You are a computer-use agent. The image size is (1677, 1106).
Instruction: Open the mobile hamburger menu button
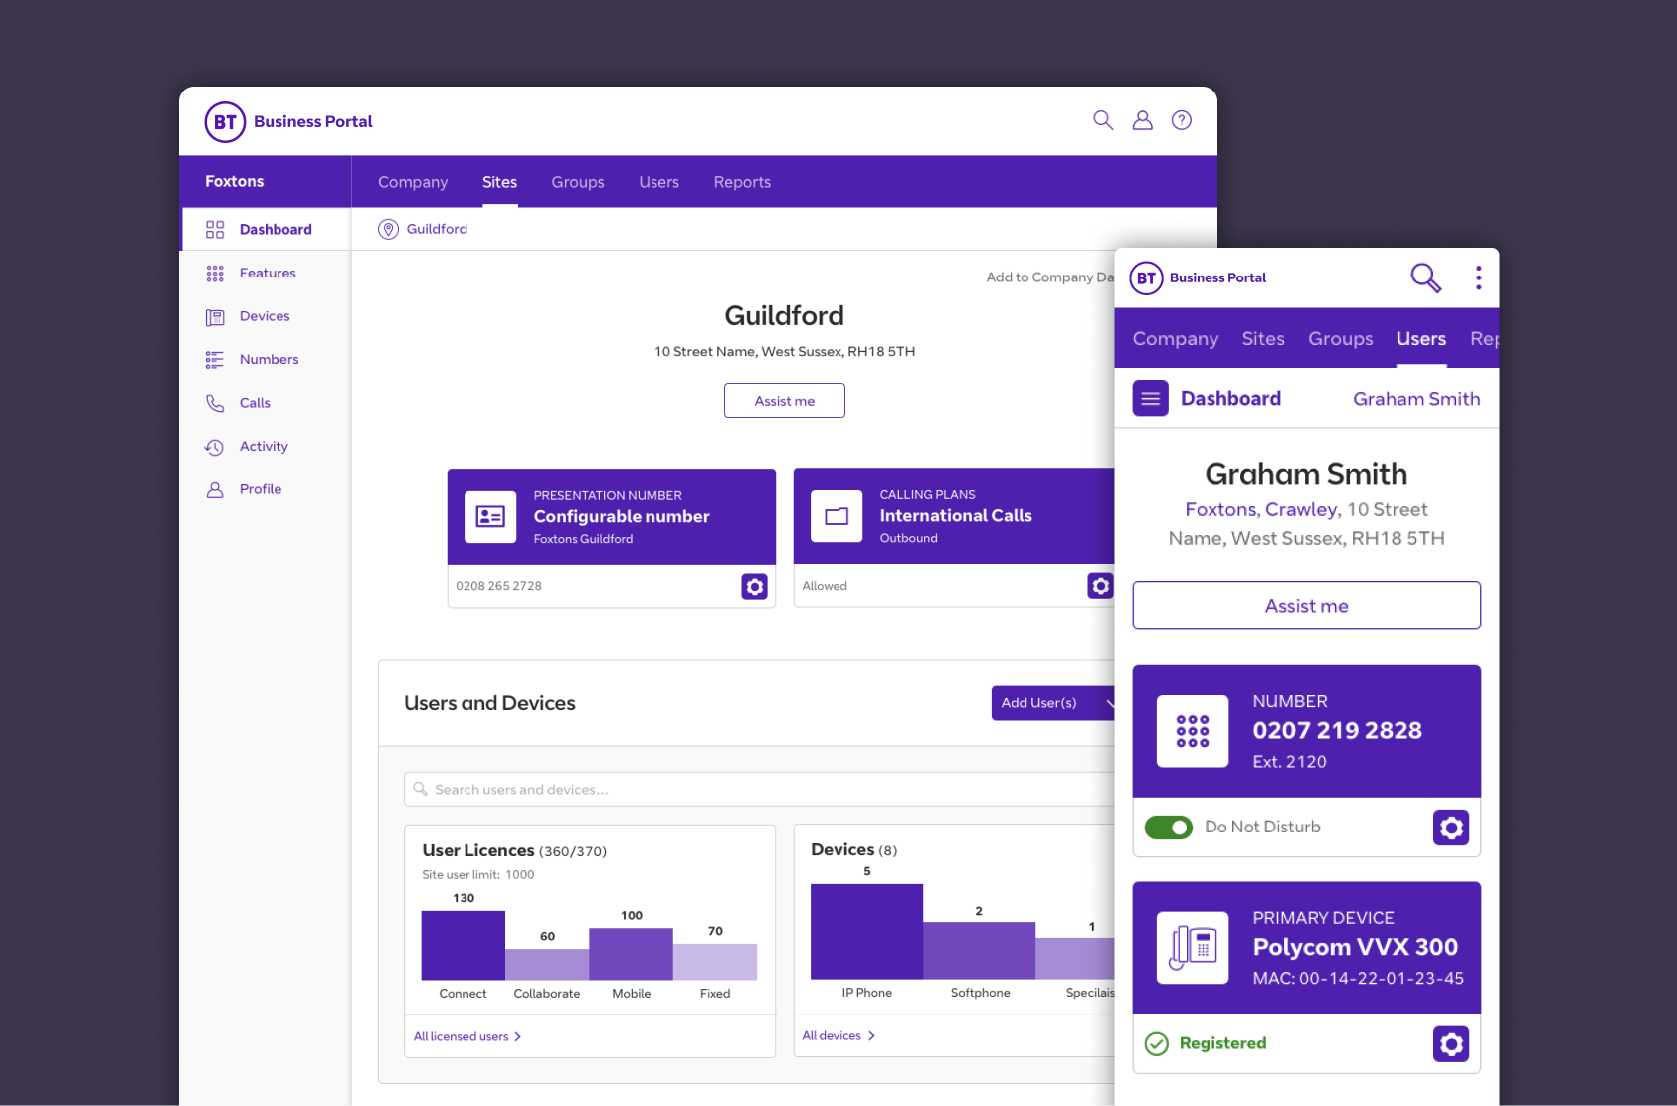tap(1150, 399)
